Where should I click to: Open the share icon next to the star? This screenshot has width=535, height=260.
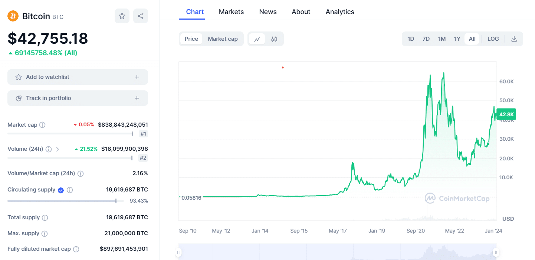click(x=140, y=16)
